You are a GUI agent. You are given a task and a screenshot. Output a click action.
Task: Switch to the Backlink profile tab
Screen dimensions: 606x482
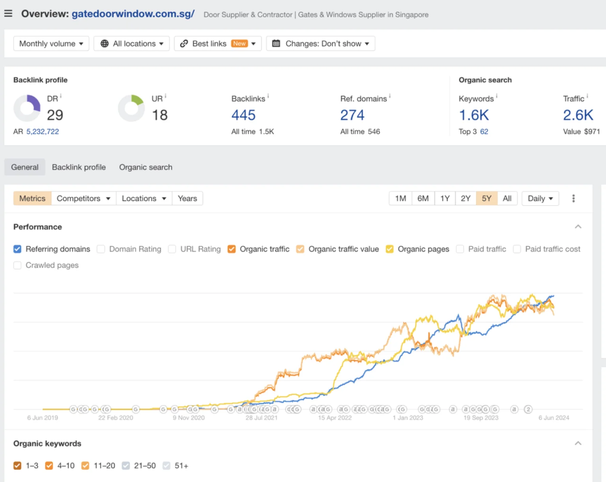pos(79,167)
